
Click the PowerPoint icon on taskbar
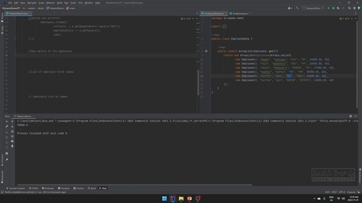pos(189,198)
